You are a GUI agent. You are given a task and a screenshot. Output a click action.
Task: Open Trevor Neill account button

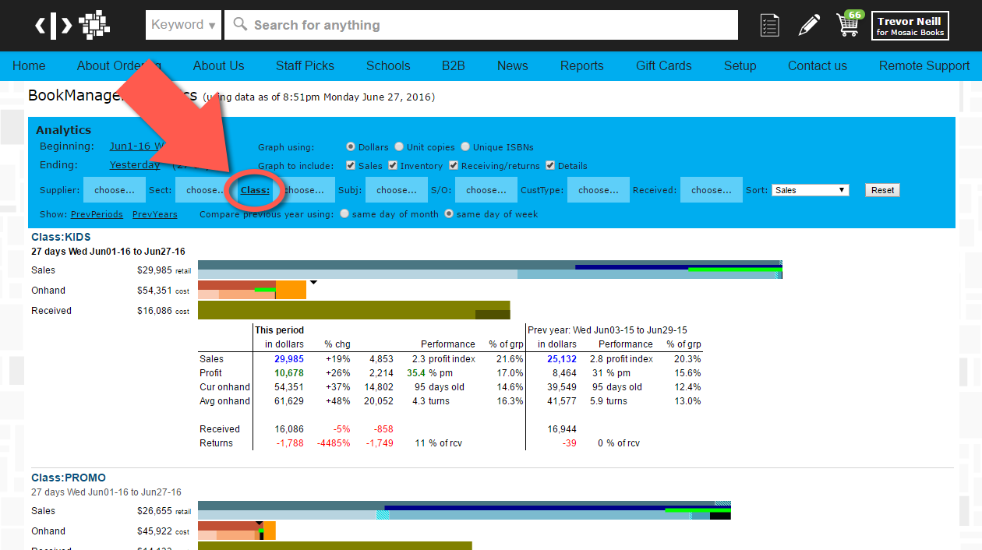pyautogui.click(x=910, y=26)
